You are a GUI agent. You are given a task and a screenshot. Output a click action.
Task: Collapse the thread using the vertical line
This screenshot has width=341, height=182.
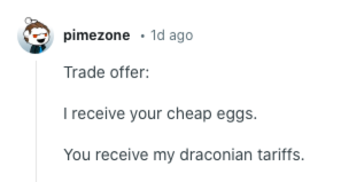pos(36,121)
